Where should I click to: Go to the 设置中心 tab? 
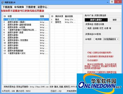42,7
